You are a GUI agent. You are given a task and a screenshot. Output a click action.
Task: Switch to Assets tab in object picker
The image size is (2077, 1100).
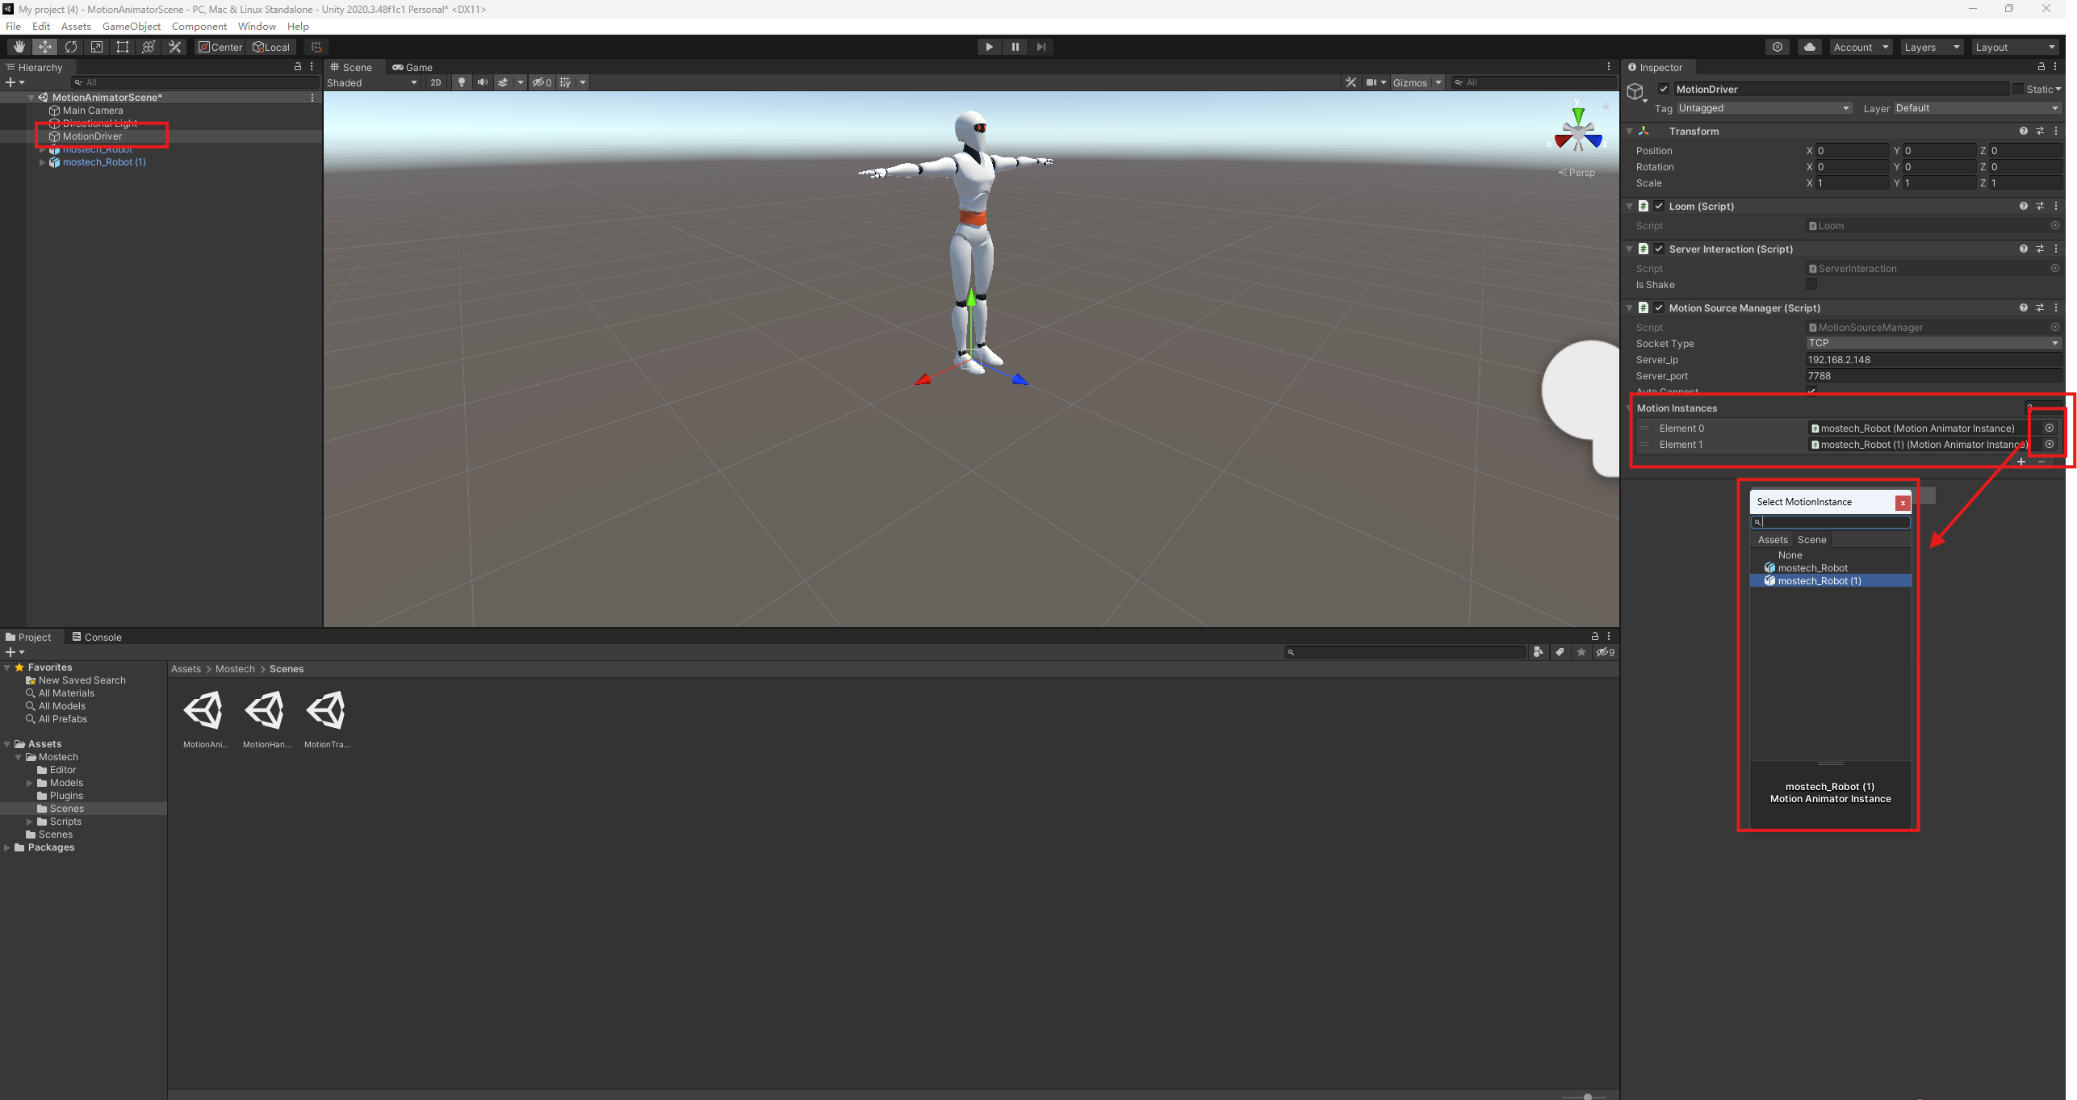[x=1773, y=540]
